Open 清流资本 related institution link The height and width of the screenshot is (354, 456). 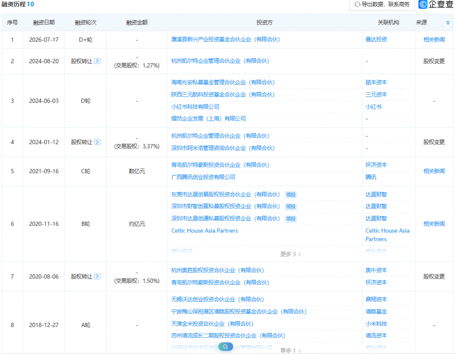376,336
